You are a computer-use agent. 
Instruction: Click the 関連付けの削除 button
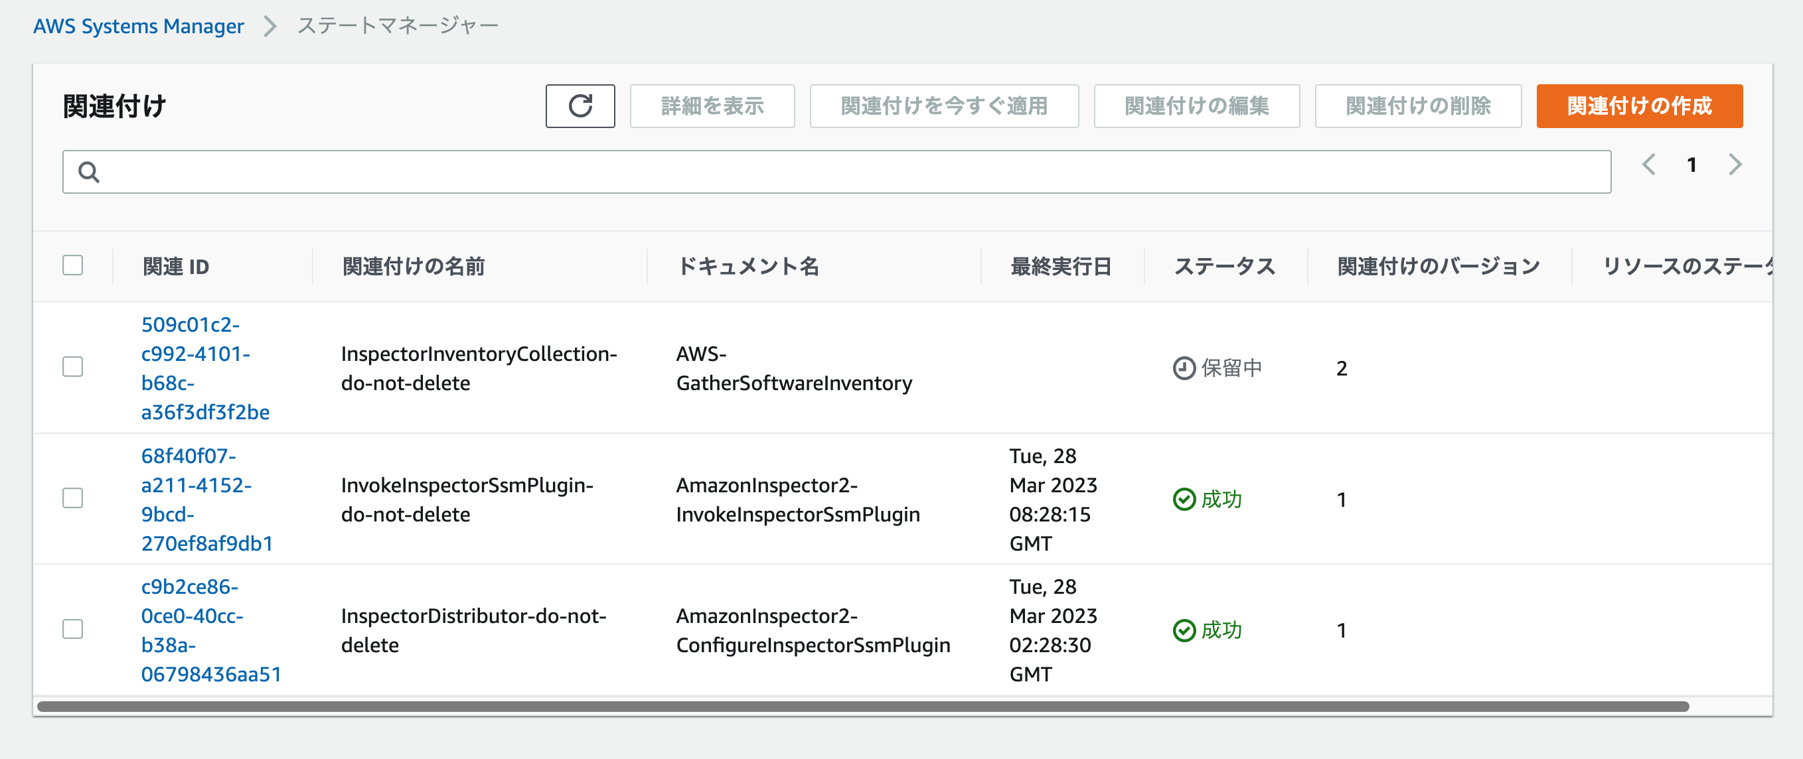[1418, 106]
